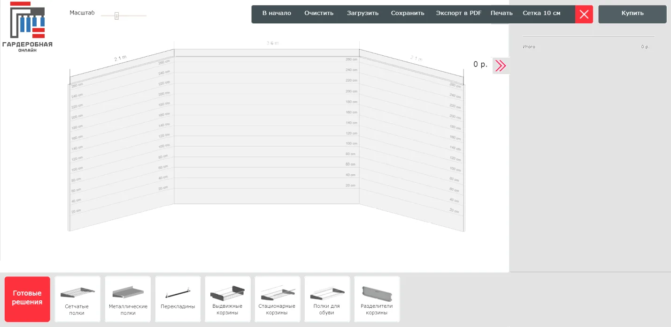Click the 0 р. price beside the chevron

[x=480, y=65]
